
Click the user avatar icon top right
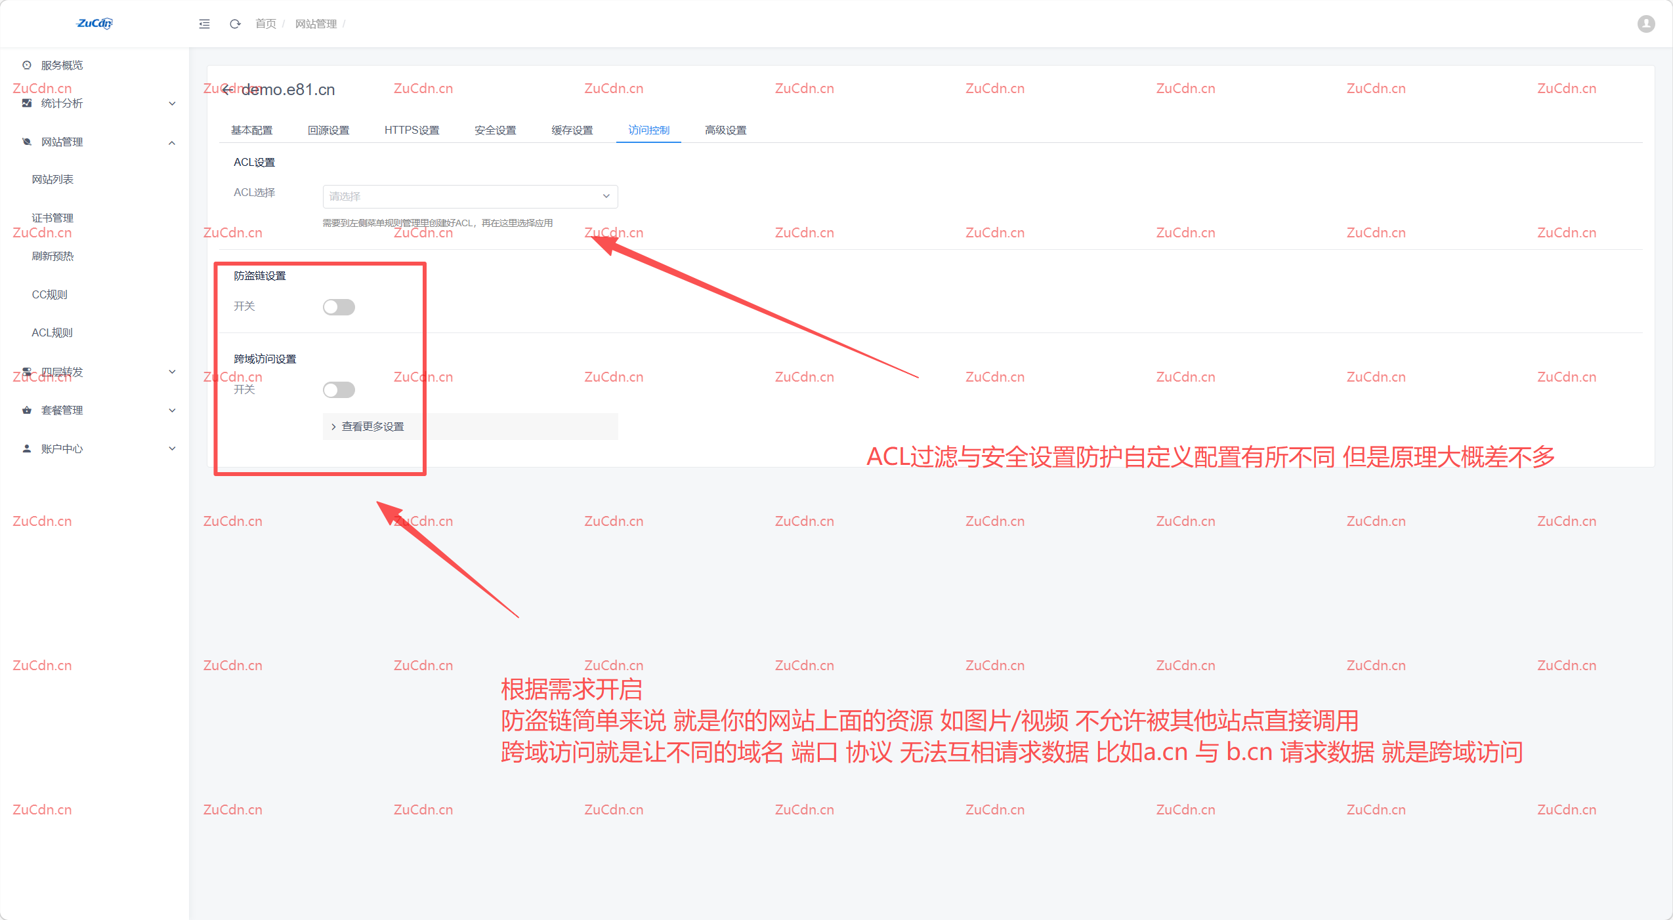coord(1646,24)
